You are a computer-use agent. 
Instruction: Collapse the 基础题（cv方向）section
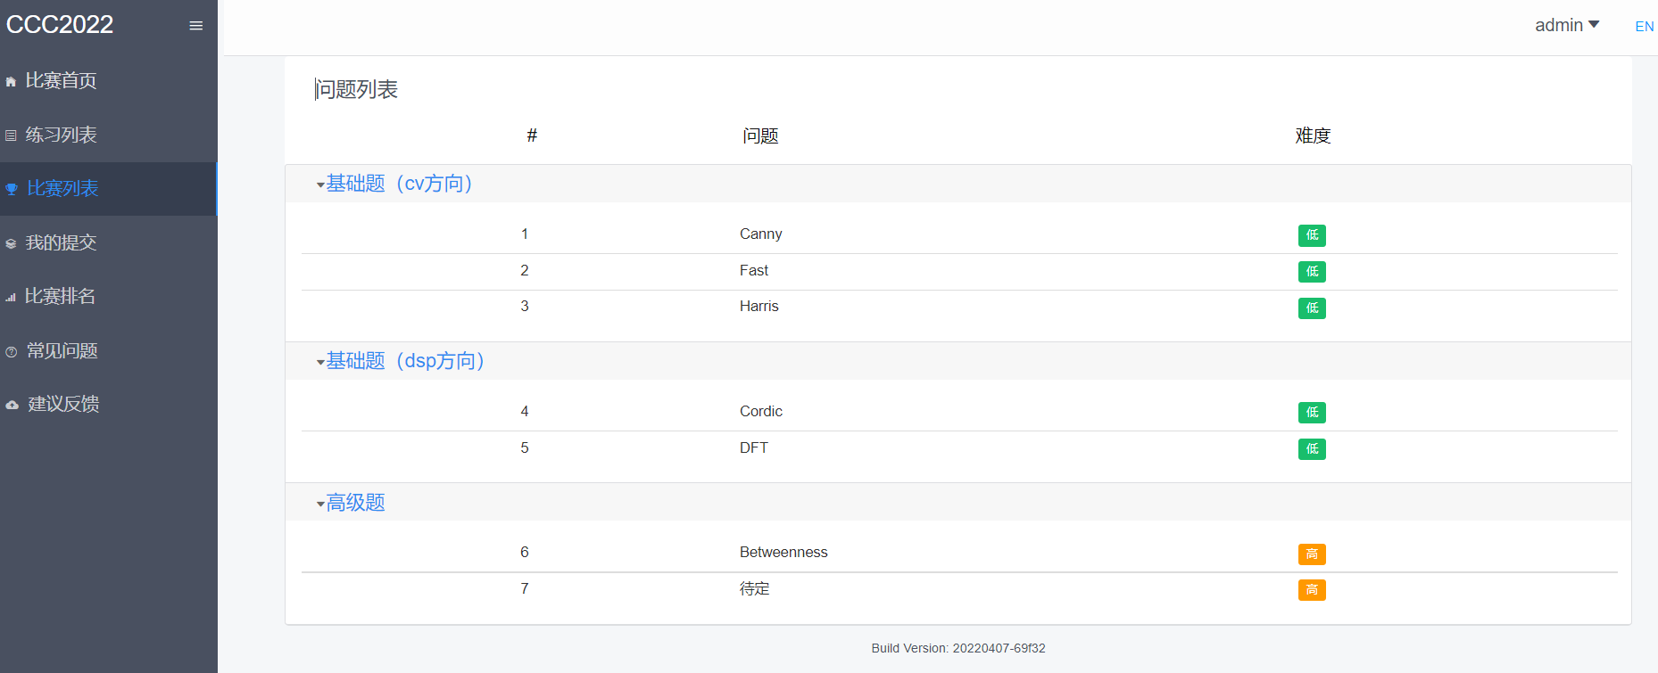pos(320,185)
